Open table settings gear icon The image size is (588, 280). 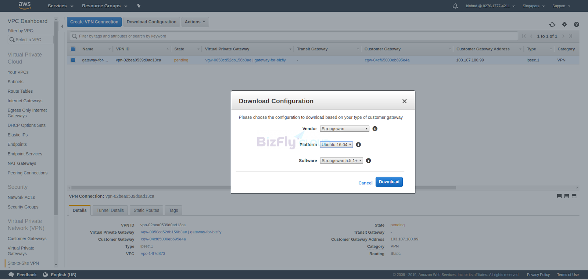(x=564, y=24)
